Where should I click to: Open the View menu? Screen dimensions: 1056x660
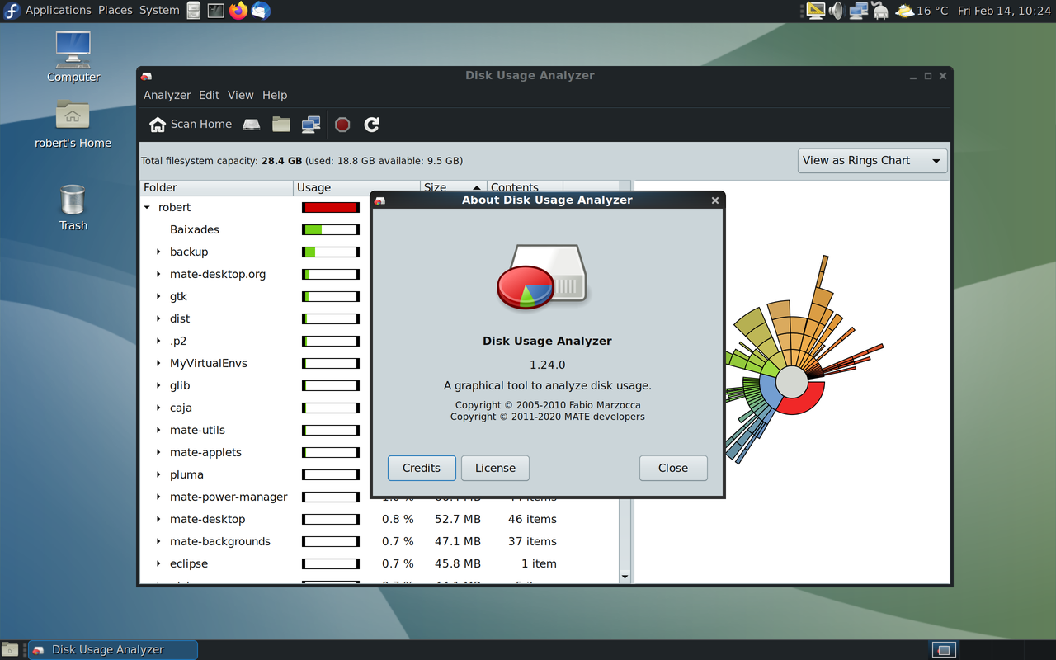[241, 95]
